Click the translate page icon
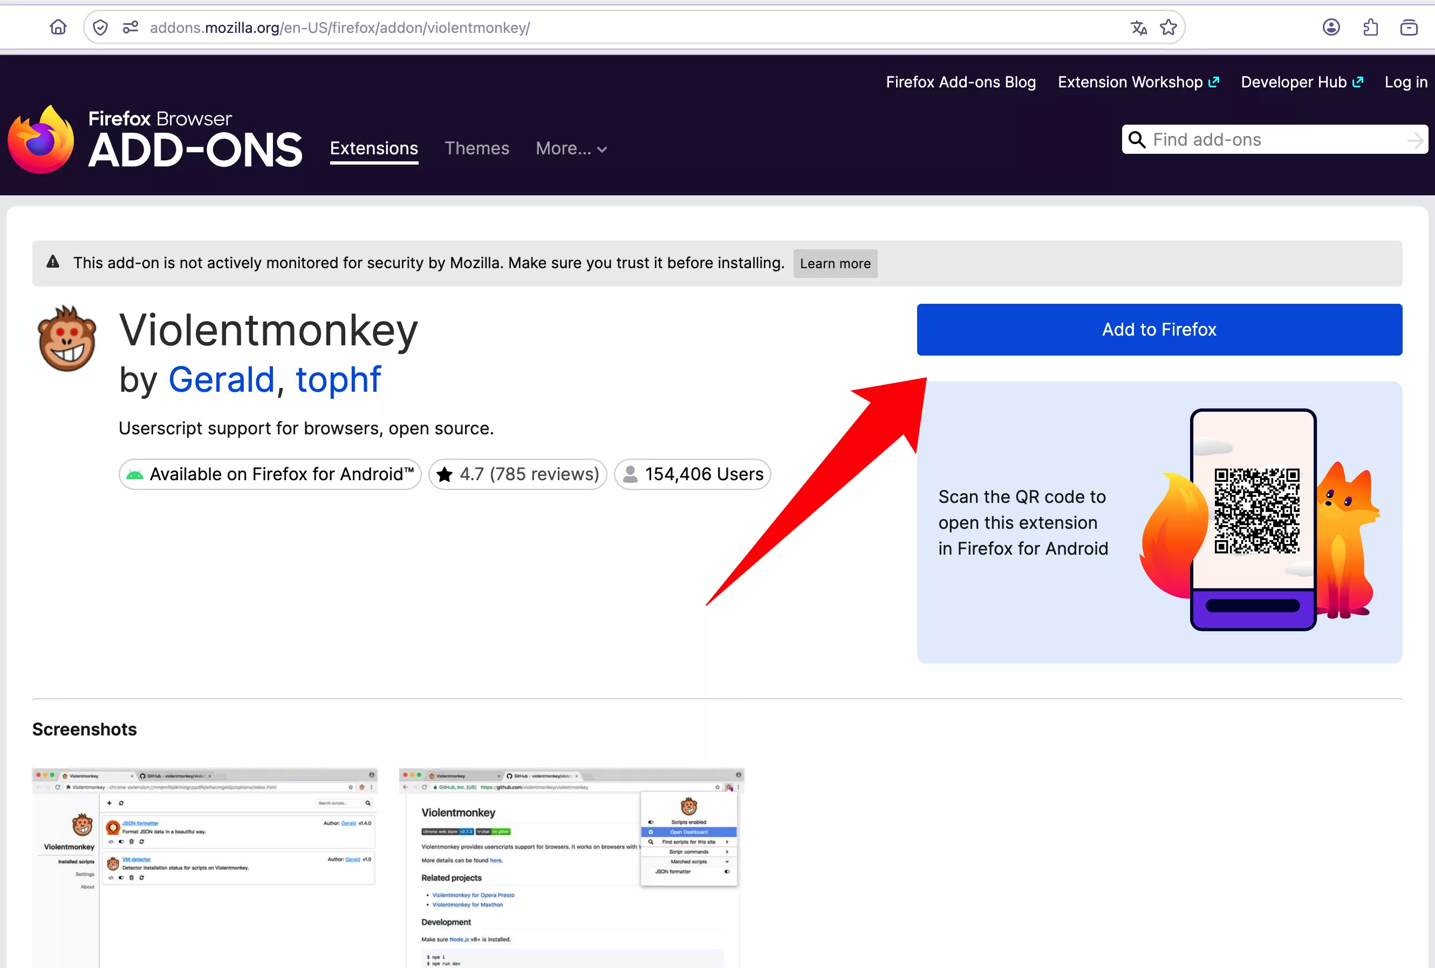The width and height of the screenshot is (1435, 968). click(1139, 28)
